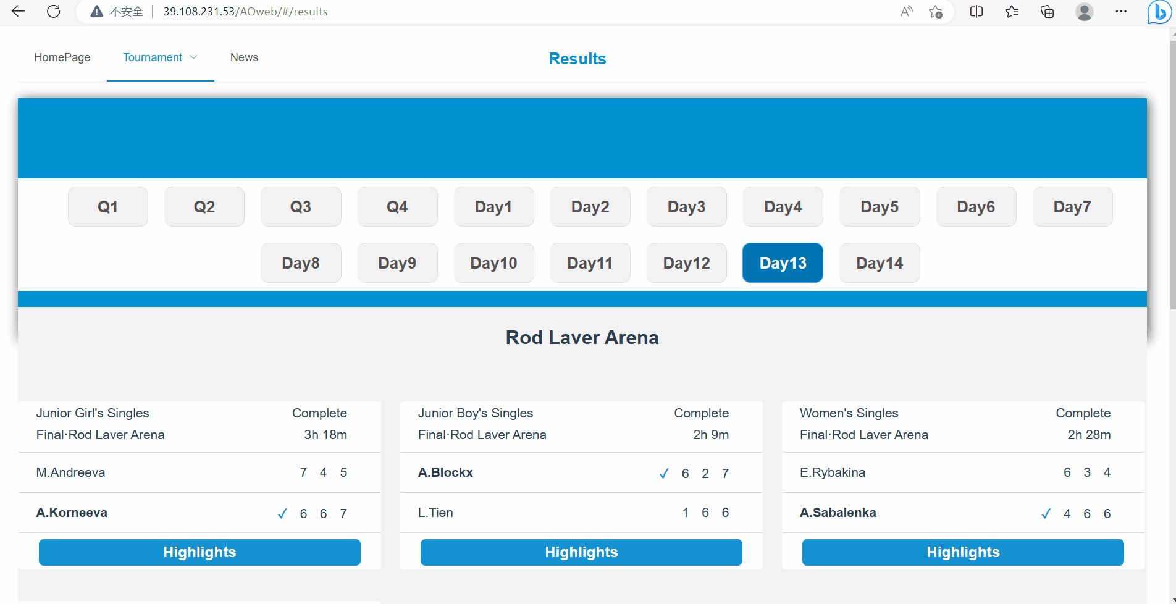Open the Bing sidebar chat
This screenshot has height=604, width=1176.
pos(1159,12)
